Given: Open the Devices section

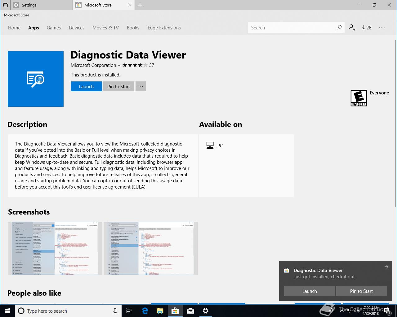Looking at the screenshot, I should (x=77, y=28).
